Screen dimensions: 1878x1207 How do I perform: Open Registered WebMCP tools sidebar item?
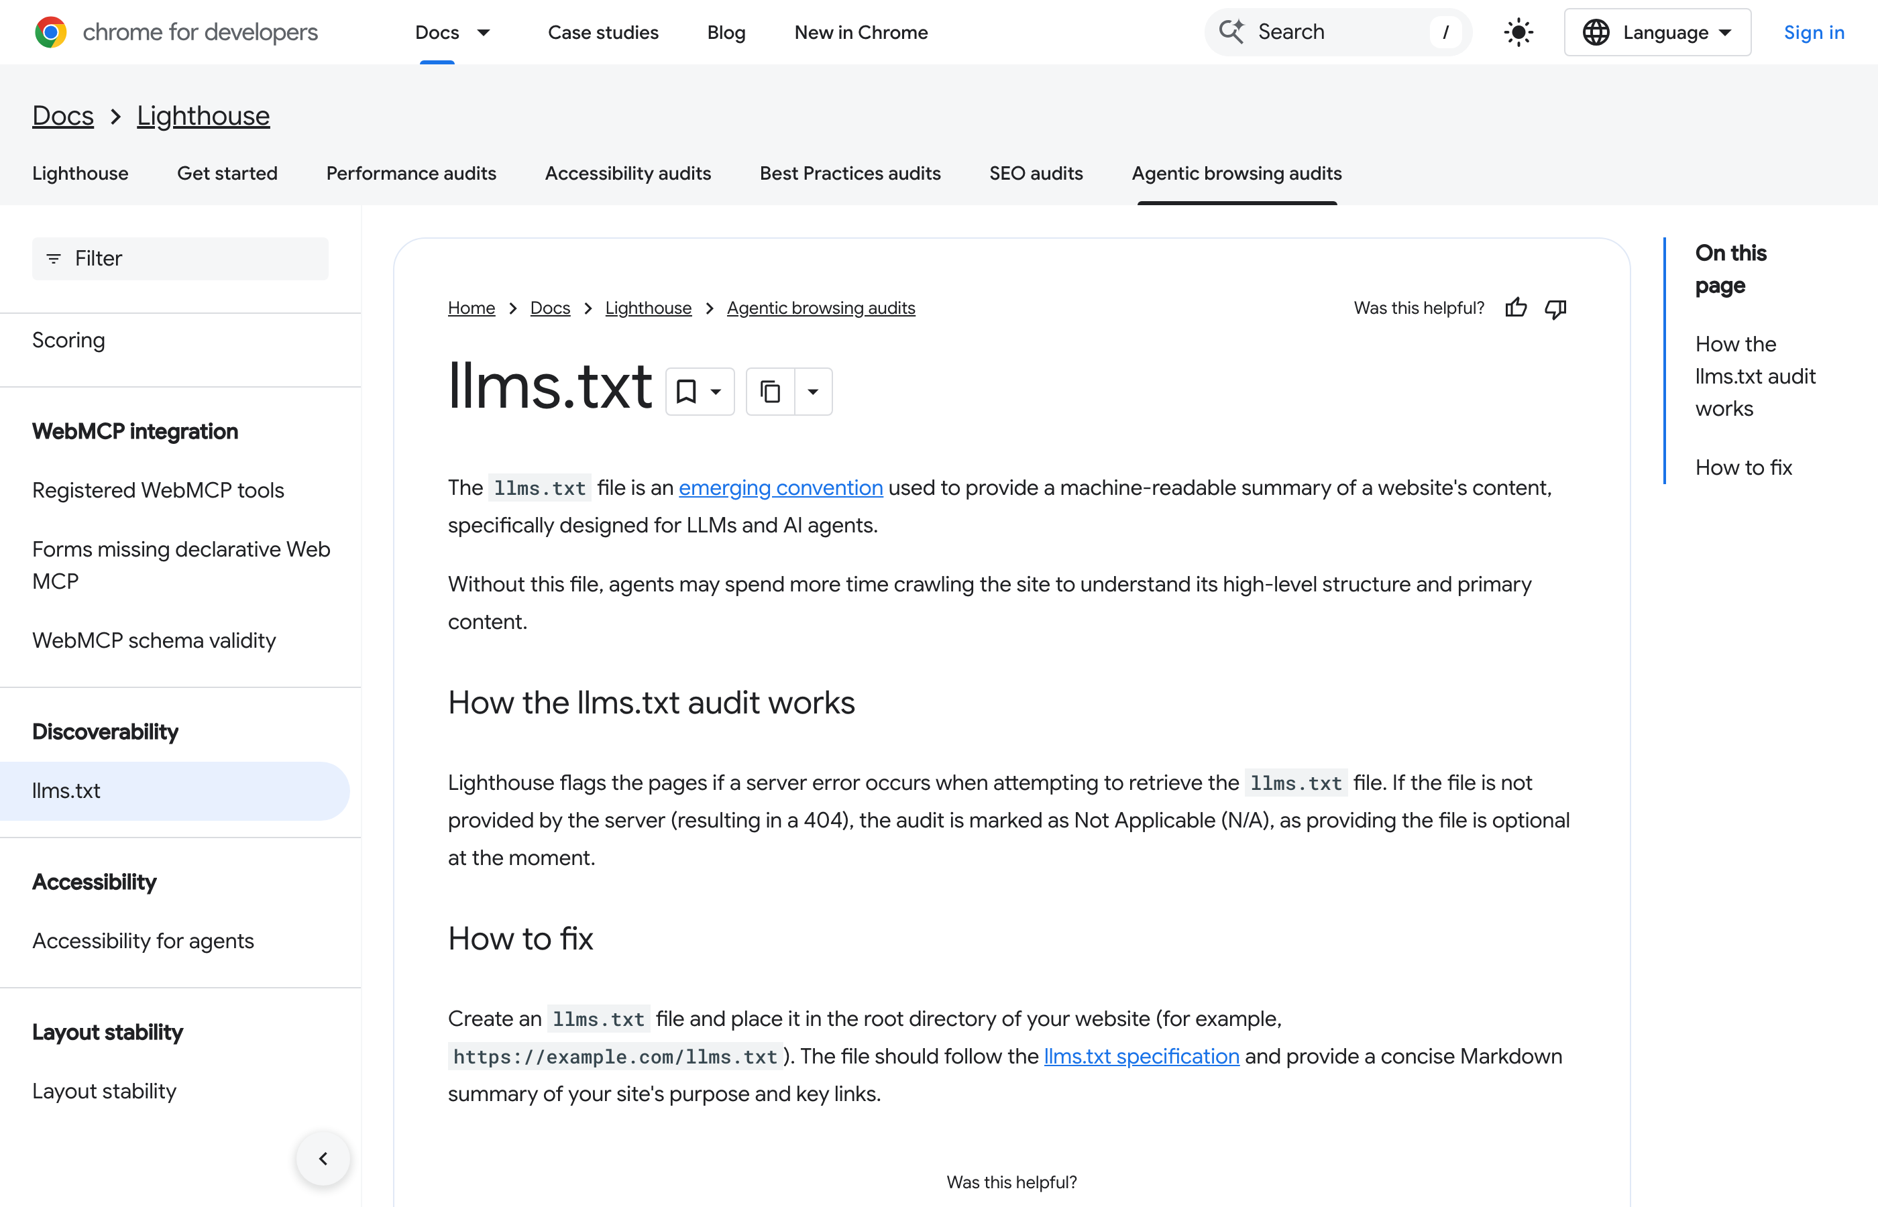[x=158, y=490]
